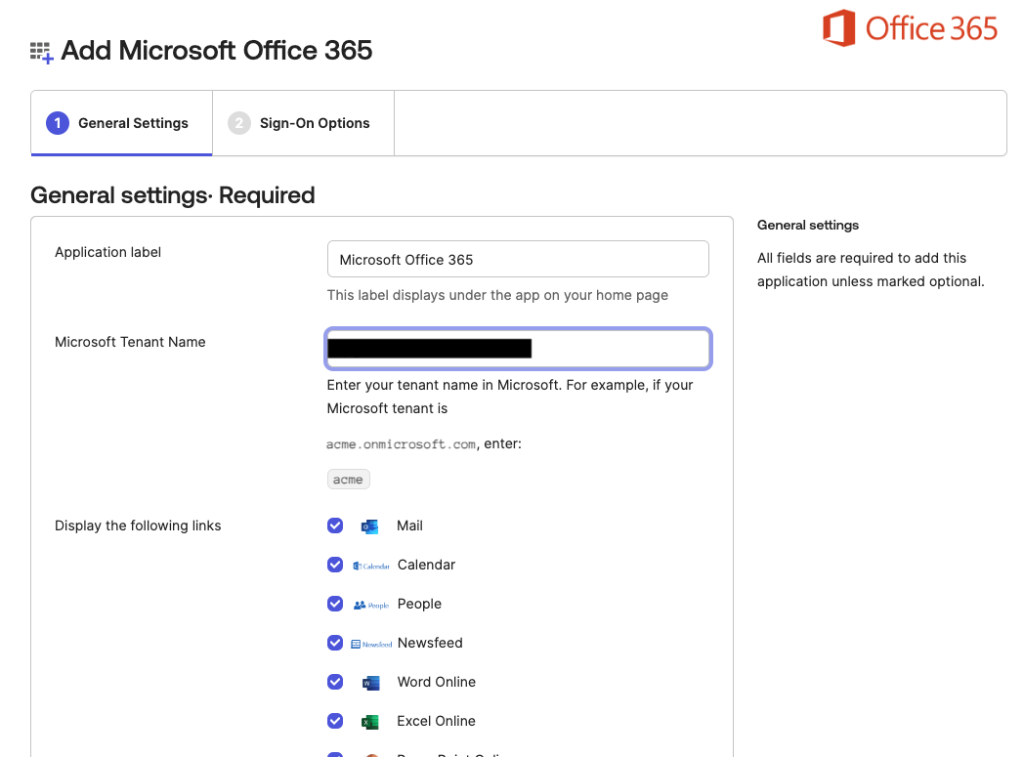
Task: Select the People app icon
Action: tap(370, 604)
